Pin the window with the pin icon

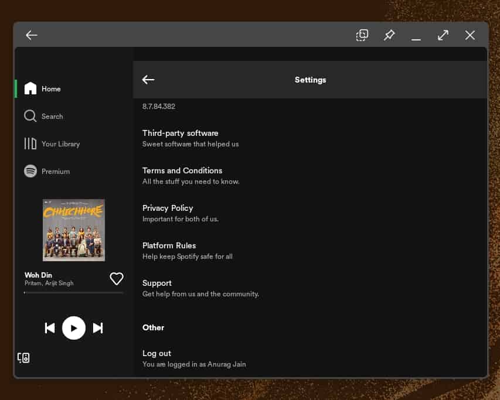[x=389, y=35]
